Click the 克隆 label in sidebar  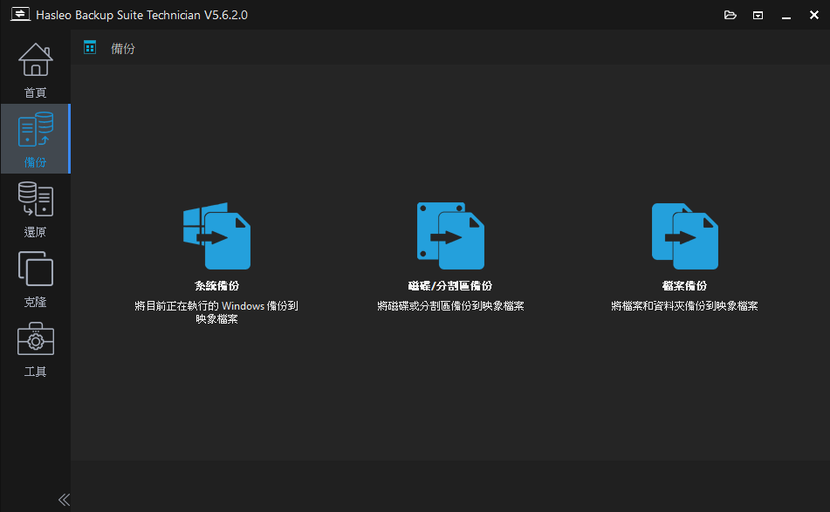[36, 302]
